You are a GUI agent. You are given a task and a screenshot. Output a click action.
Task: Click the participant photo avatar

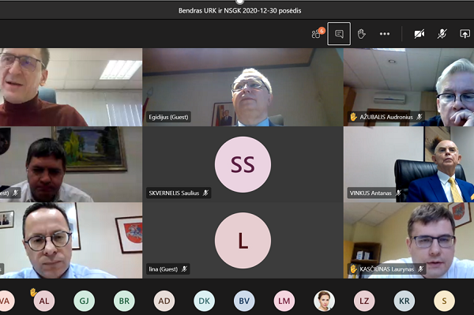click(324, 301)
